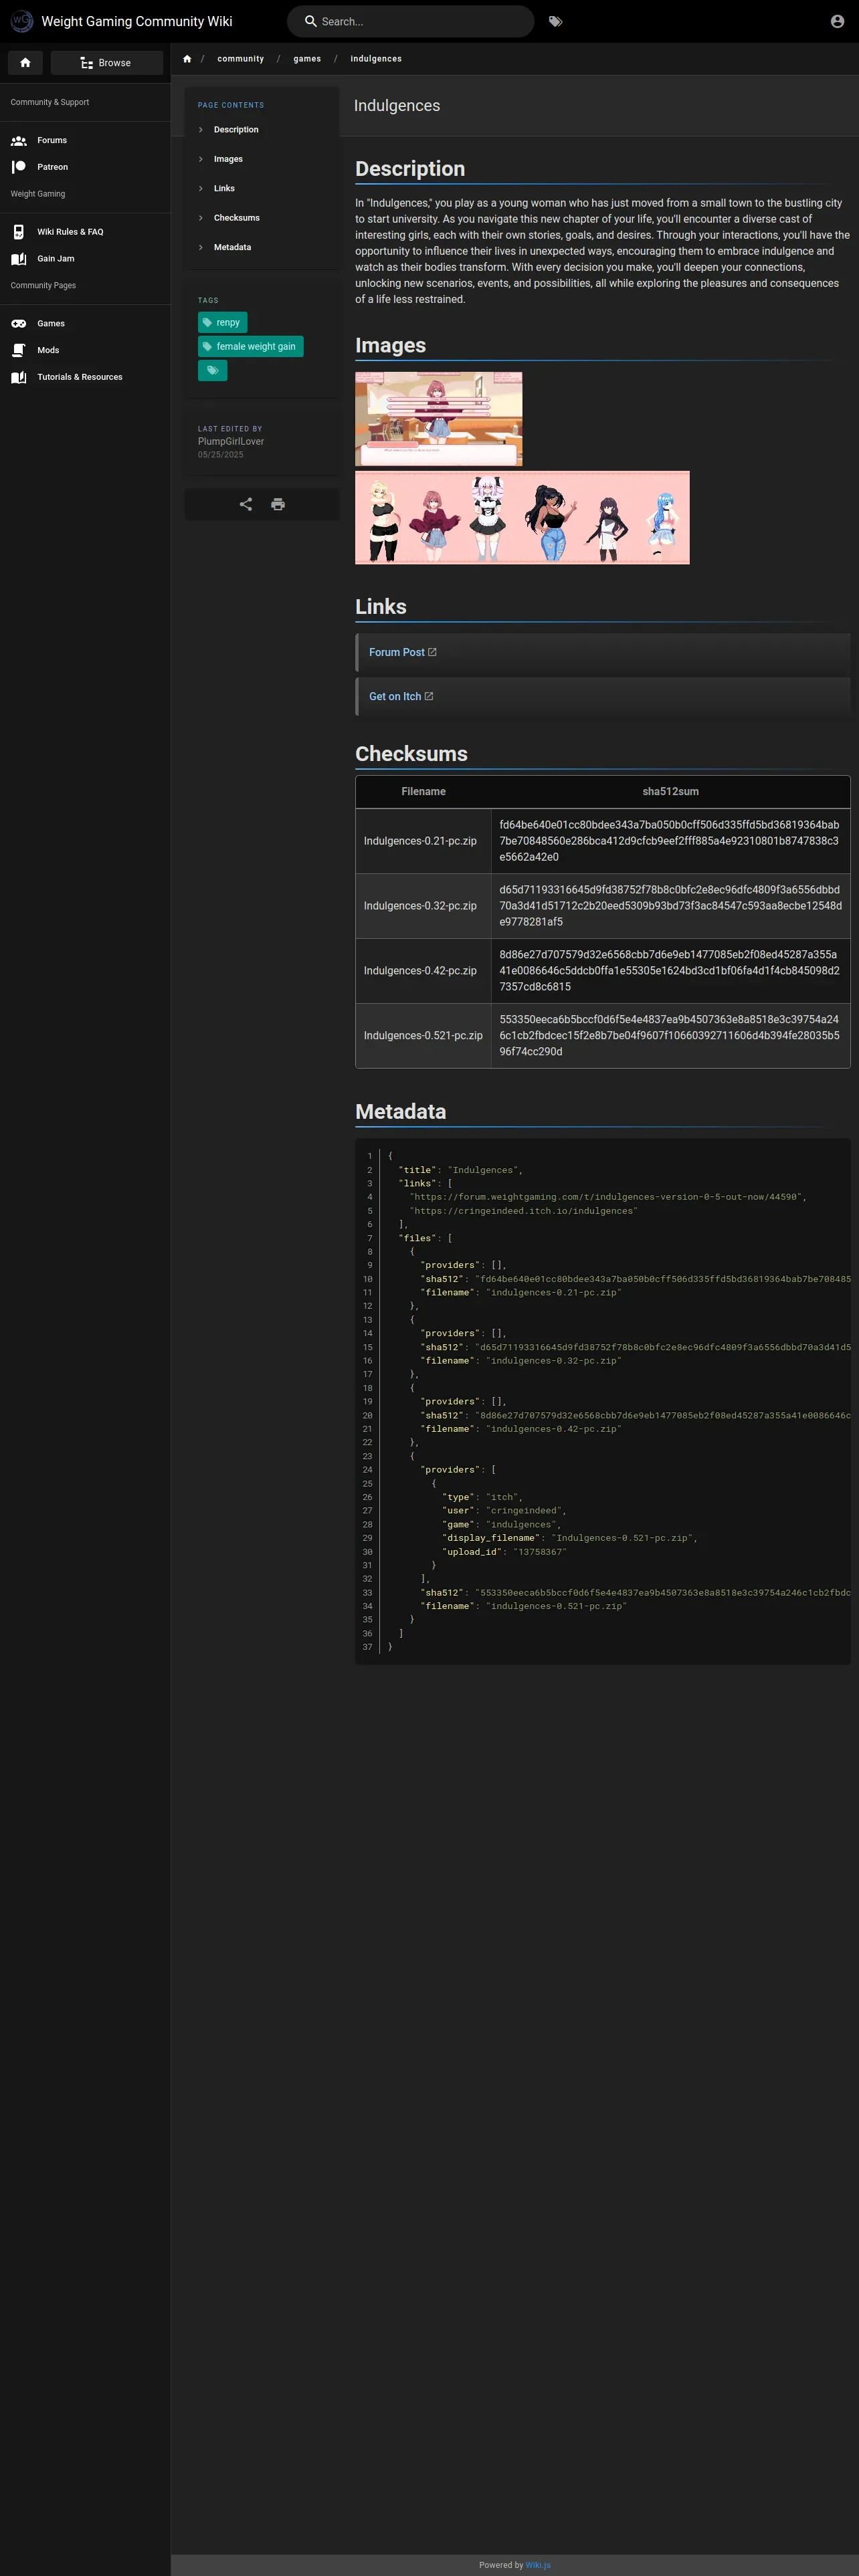Expand the Checksums entry in page contents

click(x=236, y=218)
